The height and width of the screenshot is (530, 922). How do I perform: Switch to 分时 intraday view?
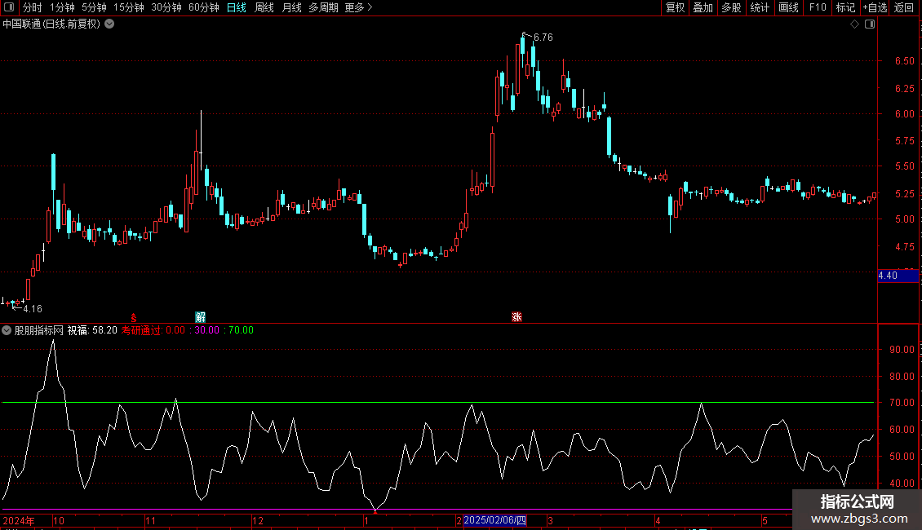pyautogui.click(x=33, y=7)
